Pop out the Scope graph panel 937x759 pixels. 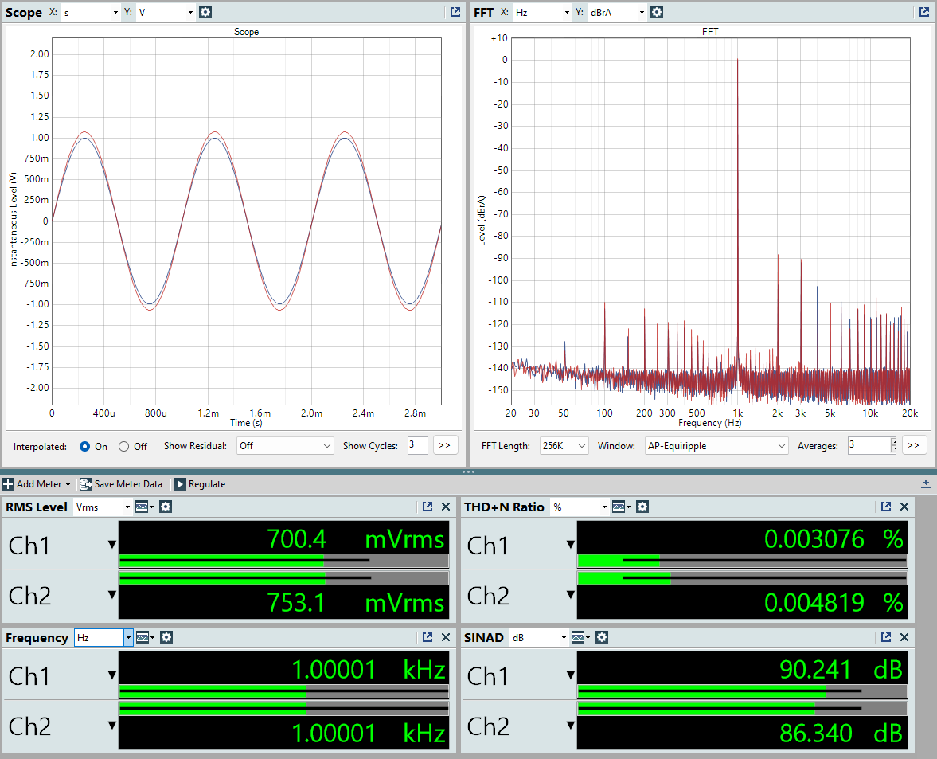[x=455, y=12]
